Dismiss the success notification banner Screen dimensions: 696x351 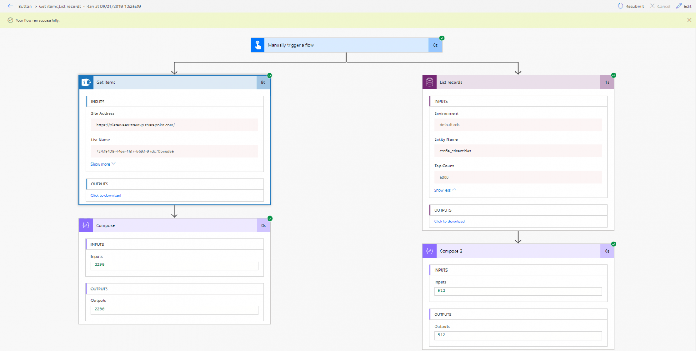point(689,20)
